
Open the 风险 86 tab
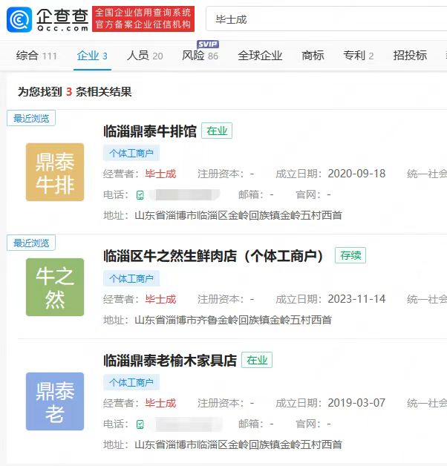(200, 56)
